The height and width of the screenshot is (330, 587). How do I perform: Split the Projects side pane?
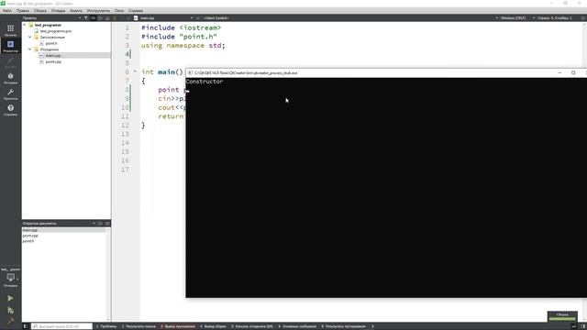(100, 18)
